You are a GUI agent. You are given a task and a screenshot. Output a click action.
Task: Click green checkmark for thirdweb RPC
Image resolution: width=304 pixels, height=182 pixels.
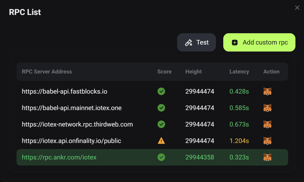(161, 124)
